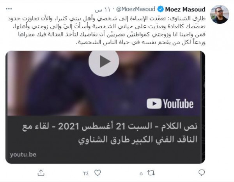Viewport: 234px width, 182px height.
Task: Play the embedded YouTube video
Action: 104,61
